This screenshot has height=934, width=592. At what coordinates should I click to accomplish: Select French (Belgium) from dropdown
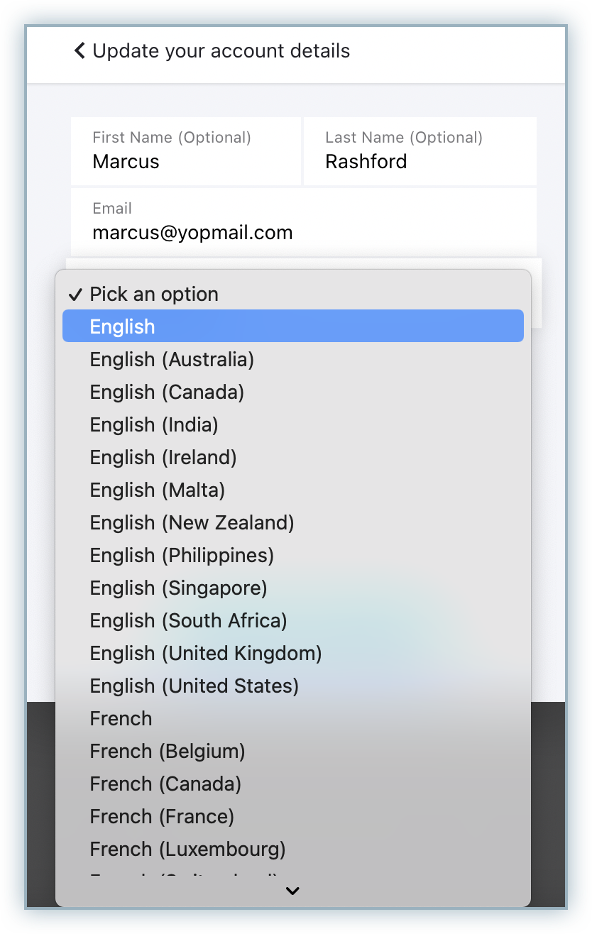point(168,752)
